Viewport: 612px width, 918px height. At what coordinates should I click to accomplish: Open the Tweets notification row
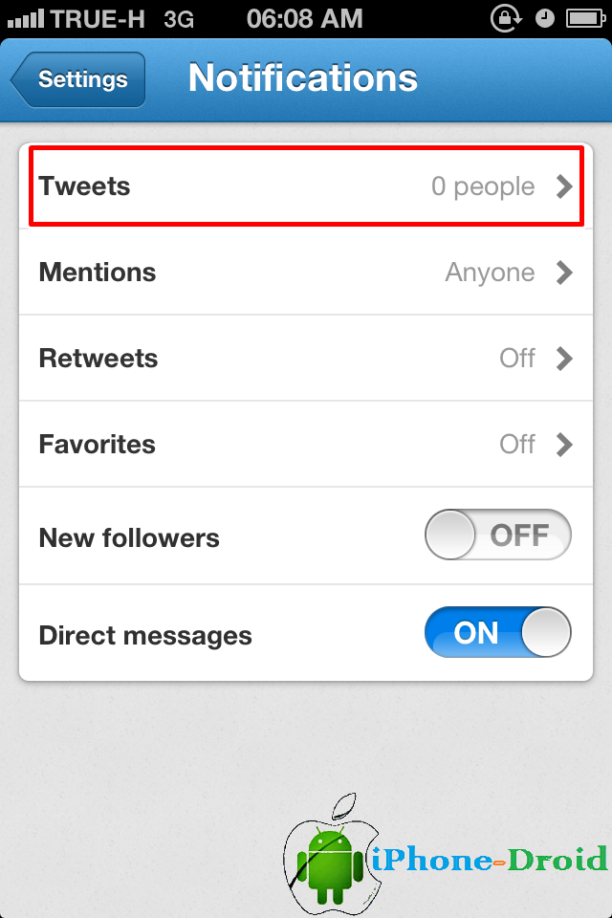coord(306,186)
